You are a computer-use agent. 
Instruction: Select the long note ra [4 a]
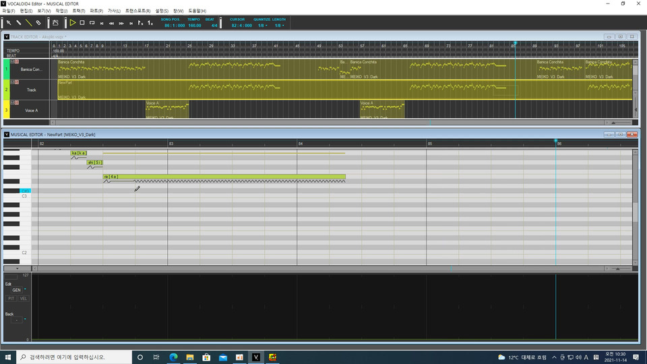(x=224, y=177)
